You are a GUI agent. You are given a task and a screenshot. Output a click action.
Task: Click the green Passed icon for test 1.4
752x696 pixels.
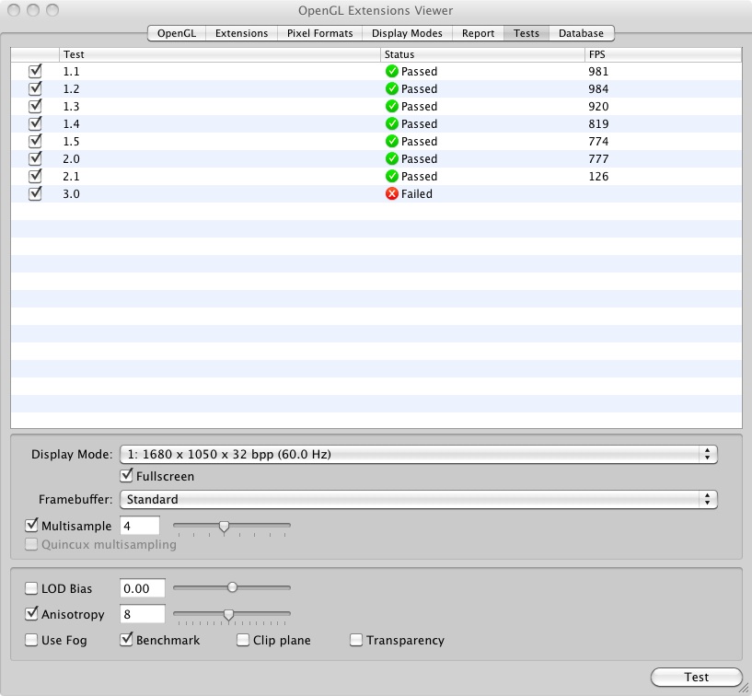[x=392, y=123]
